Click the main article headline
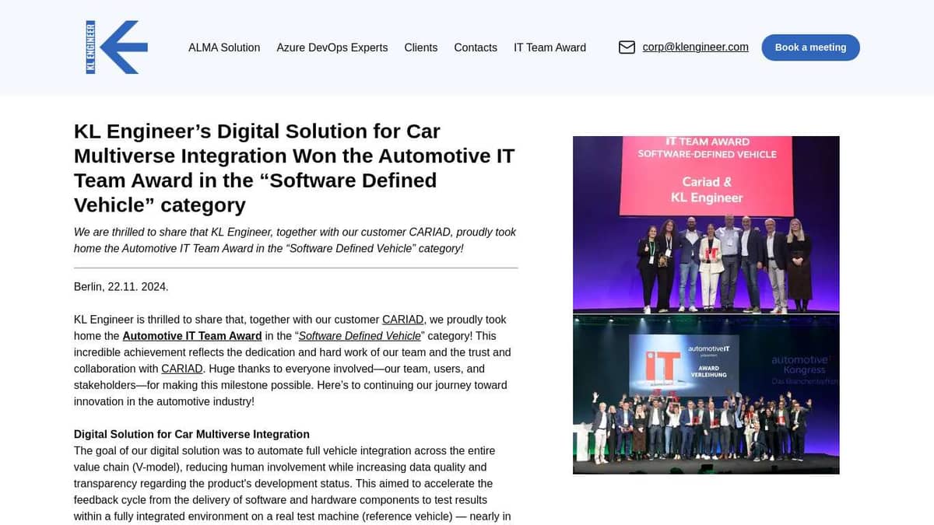Viewport: 934px width, 525px height. (x=294, y=167)
